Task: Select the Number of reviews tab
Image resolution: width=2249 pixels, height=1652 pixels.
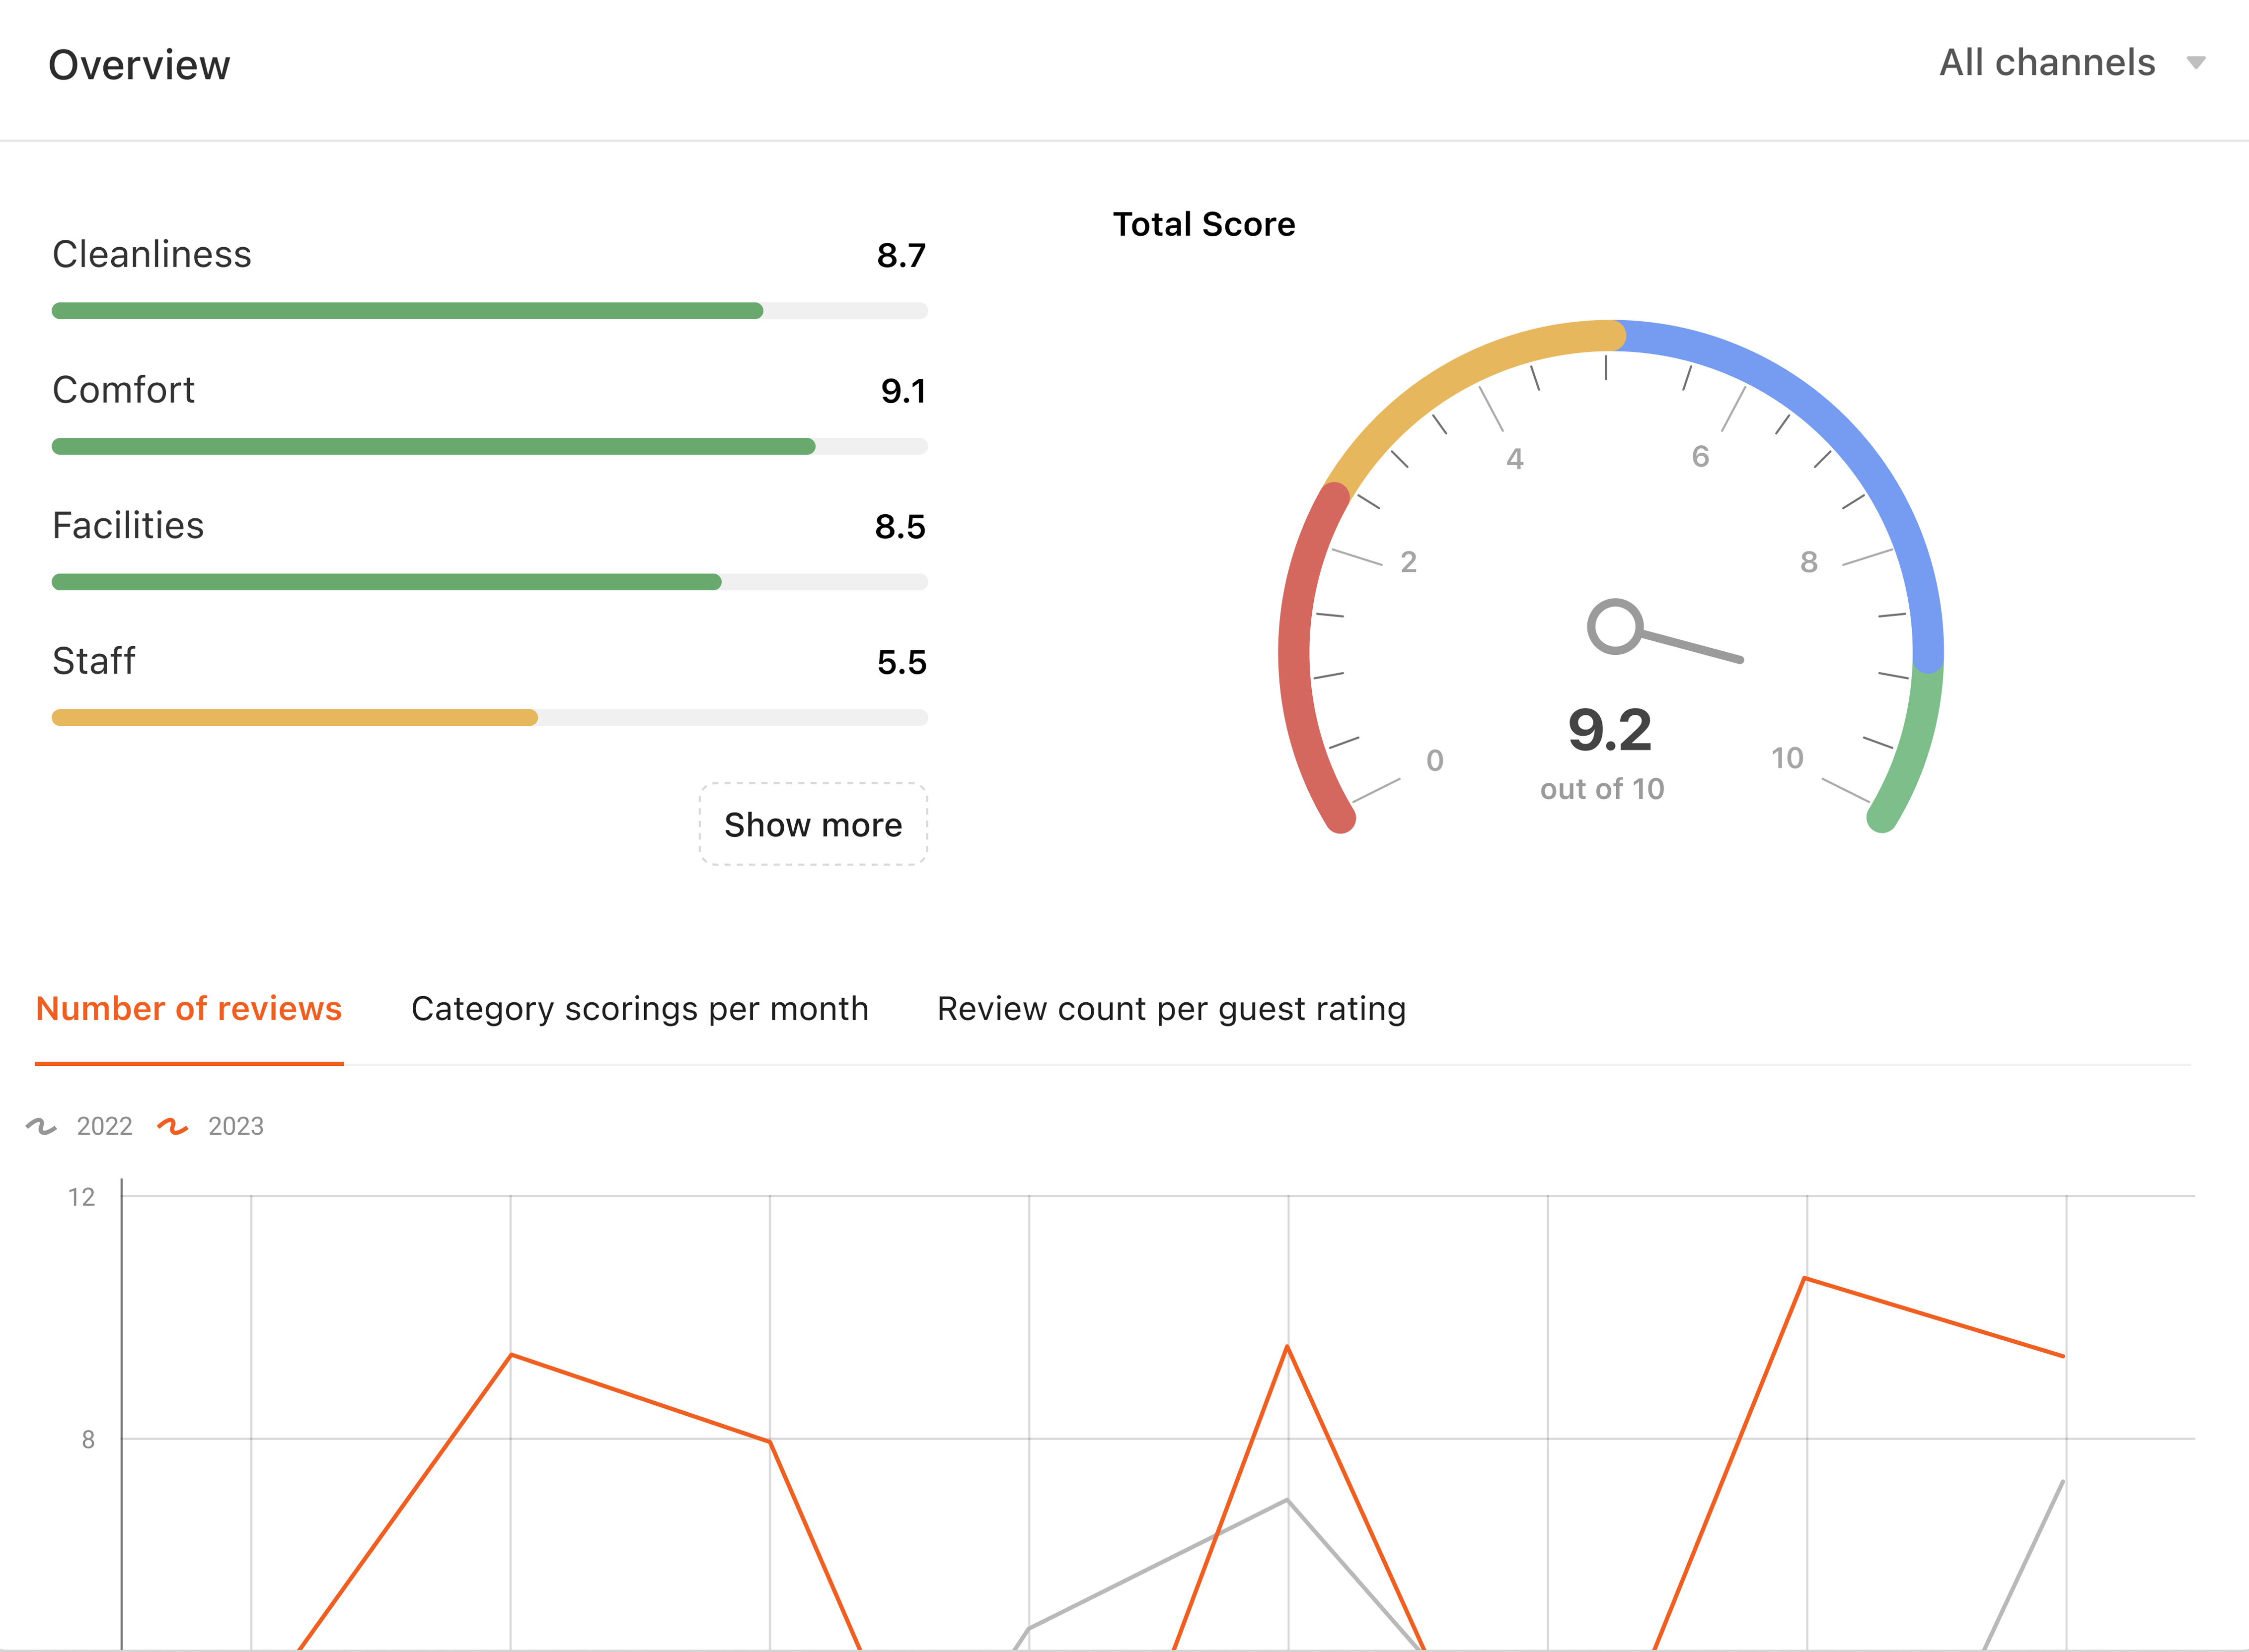Action: point(189,1008)
